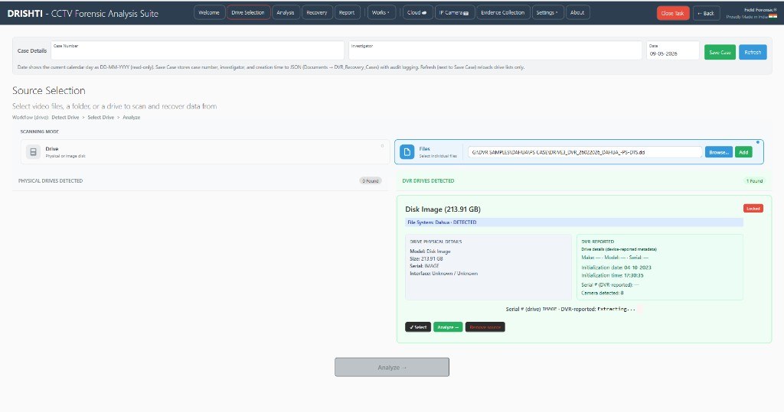
Task: Click 'Detect Drive' workflow step
Action: pos(65,118)
